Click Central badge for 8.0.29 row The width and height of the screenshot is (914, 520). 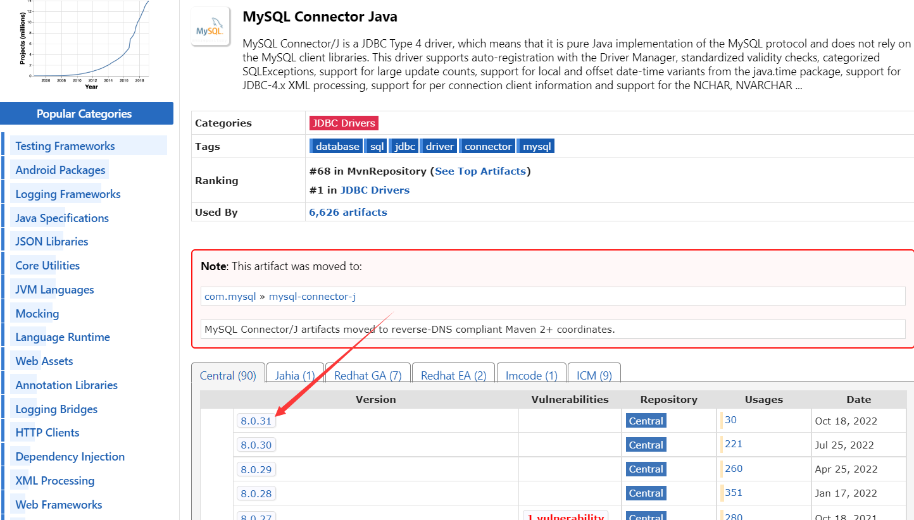click(x=646, y=469)
